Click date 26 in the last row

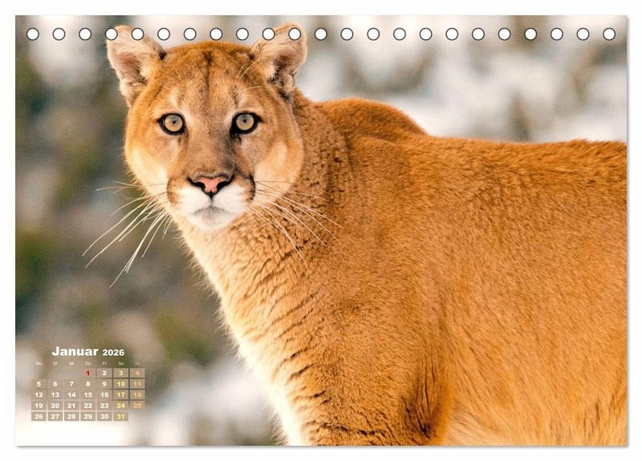39,416
